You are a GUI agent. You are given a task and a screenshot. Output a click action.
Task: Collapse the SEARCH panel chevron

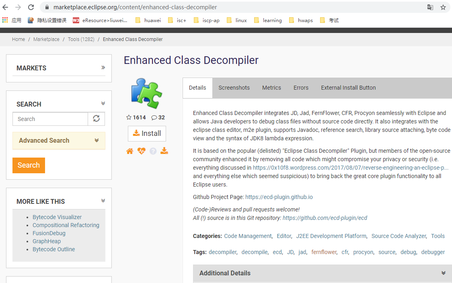(x=103, y=103)
